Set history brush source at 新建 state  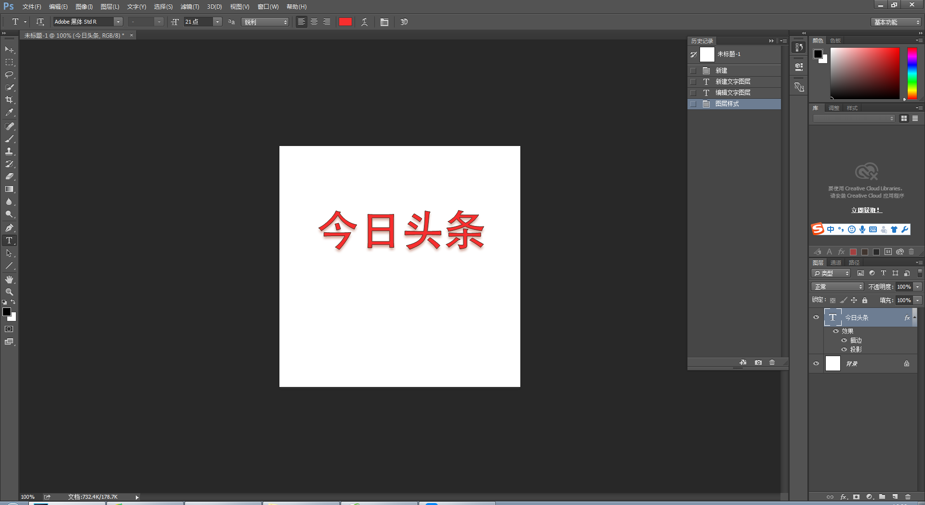click(693, 70)
